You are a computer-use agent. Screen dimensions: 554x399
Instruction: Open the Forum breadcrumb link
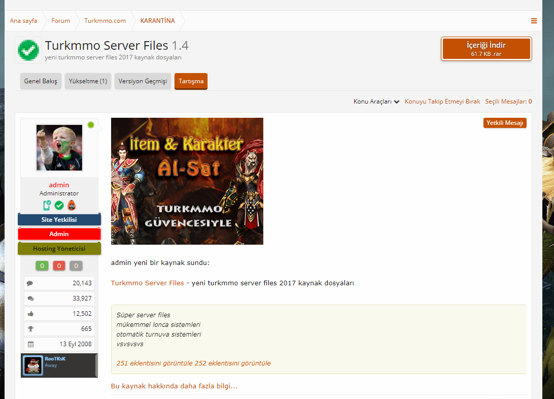click(x=61, y=21)
